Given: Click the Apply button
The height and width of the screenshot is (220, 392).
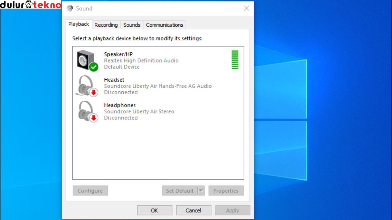Looking at the screenshot, I should 233,210.
